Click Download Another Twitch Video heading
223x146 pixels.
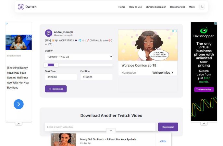coord(111,116)
